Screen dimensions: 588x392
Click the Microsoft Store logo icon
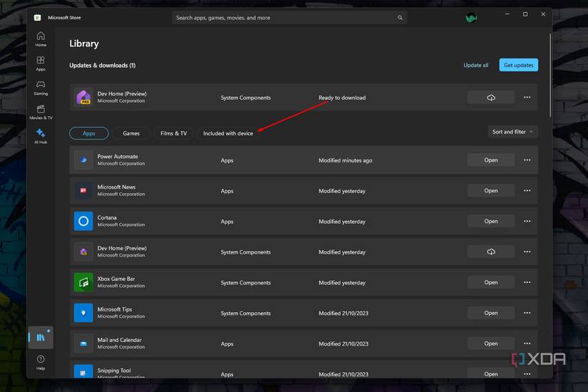point(38,18)
